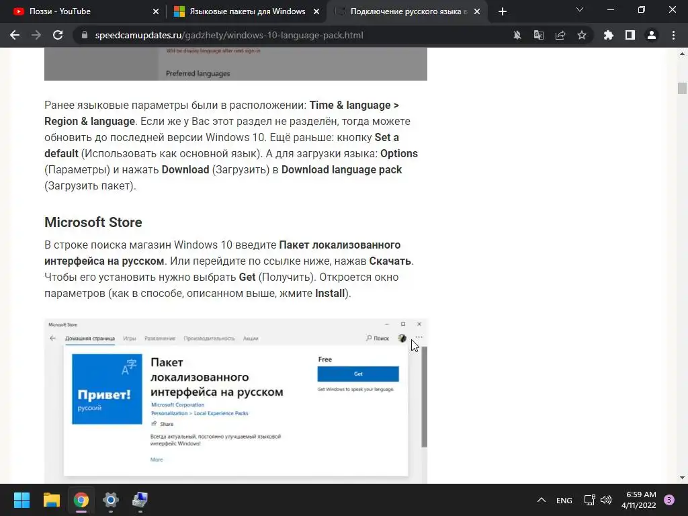Open Settings gear in taskbar

click(111, 500)
